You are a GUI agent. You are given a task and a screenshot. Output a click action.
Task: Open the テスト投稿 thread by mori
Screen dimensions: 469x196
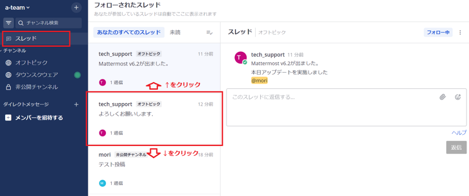pyautogui.click(x=154, y=170)
